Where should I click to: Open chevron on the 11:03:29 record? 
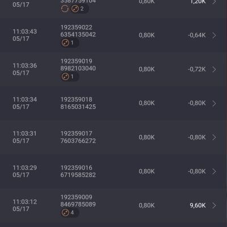(x=214, y=171)
